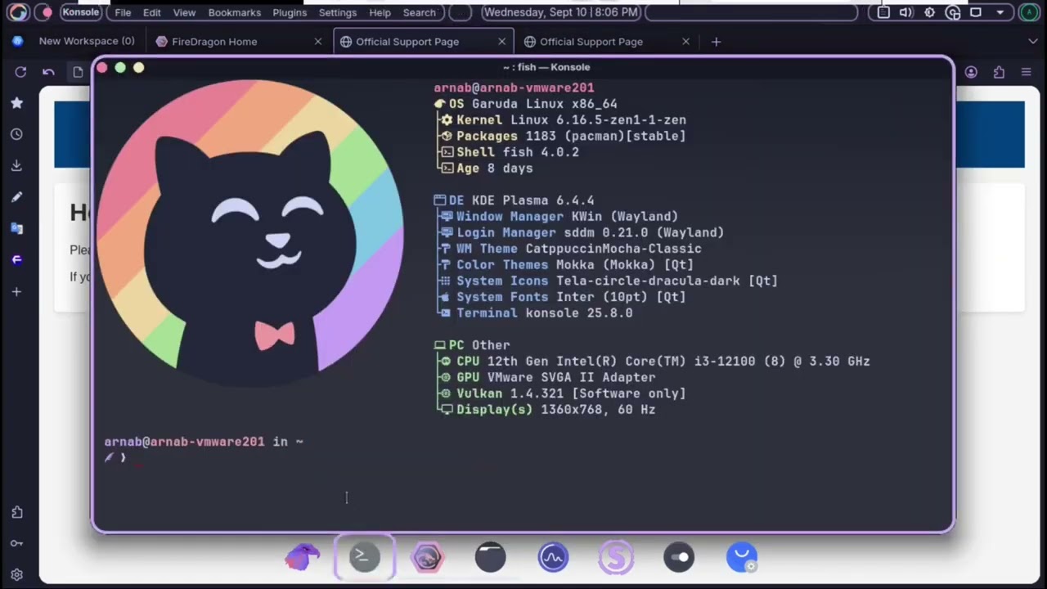Launch FireDragon browser from the dock
This screenshot has height=589, width=1047.
pyautogui.click(x=427, y=558)
